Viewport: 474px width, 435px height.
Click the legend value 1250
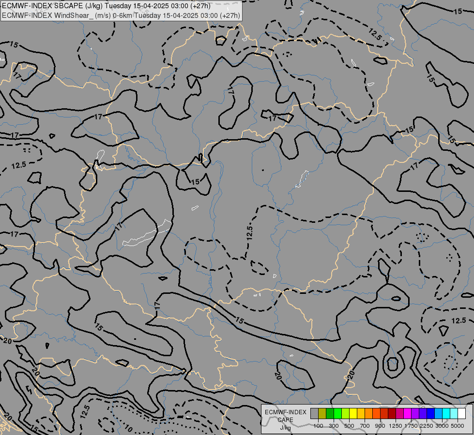[x=396, y=426]
